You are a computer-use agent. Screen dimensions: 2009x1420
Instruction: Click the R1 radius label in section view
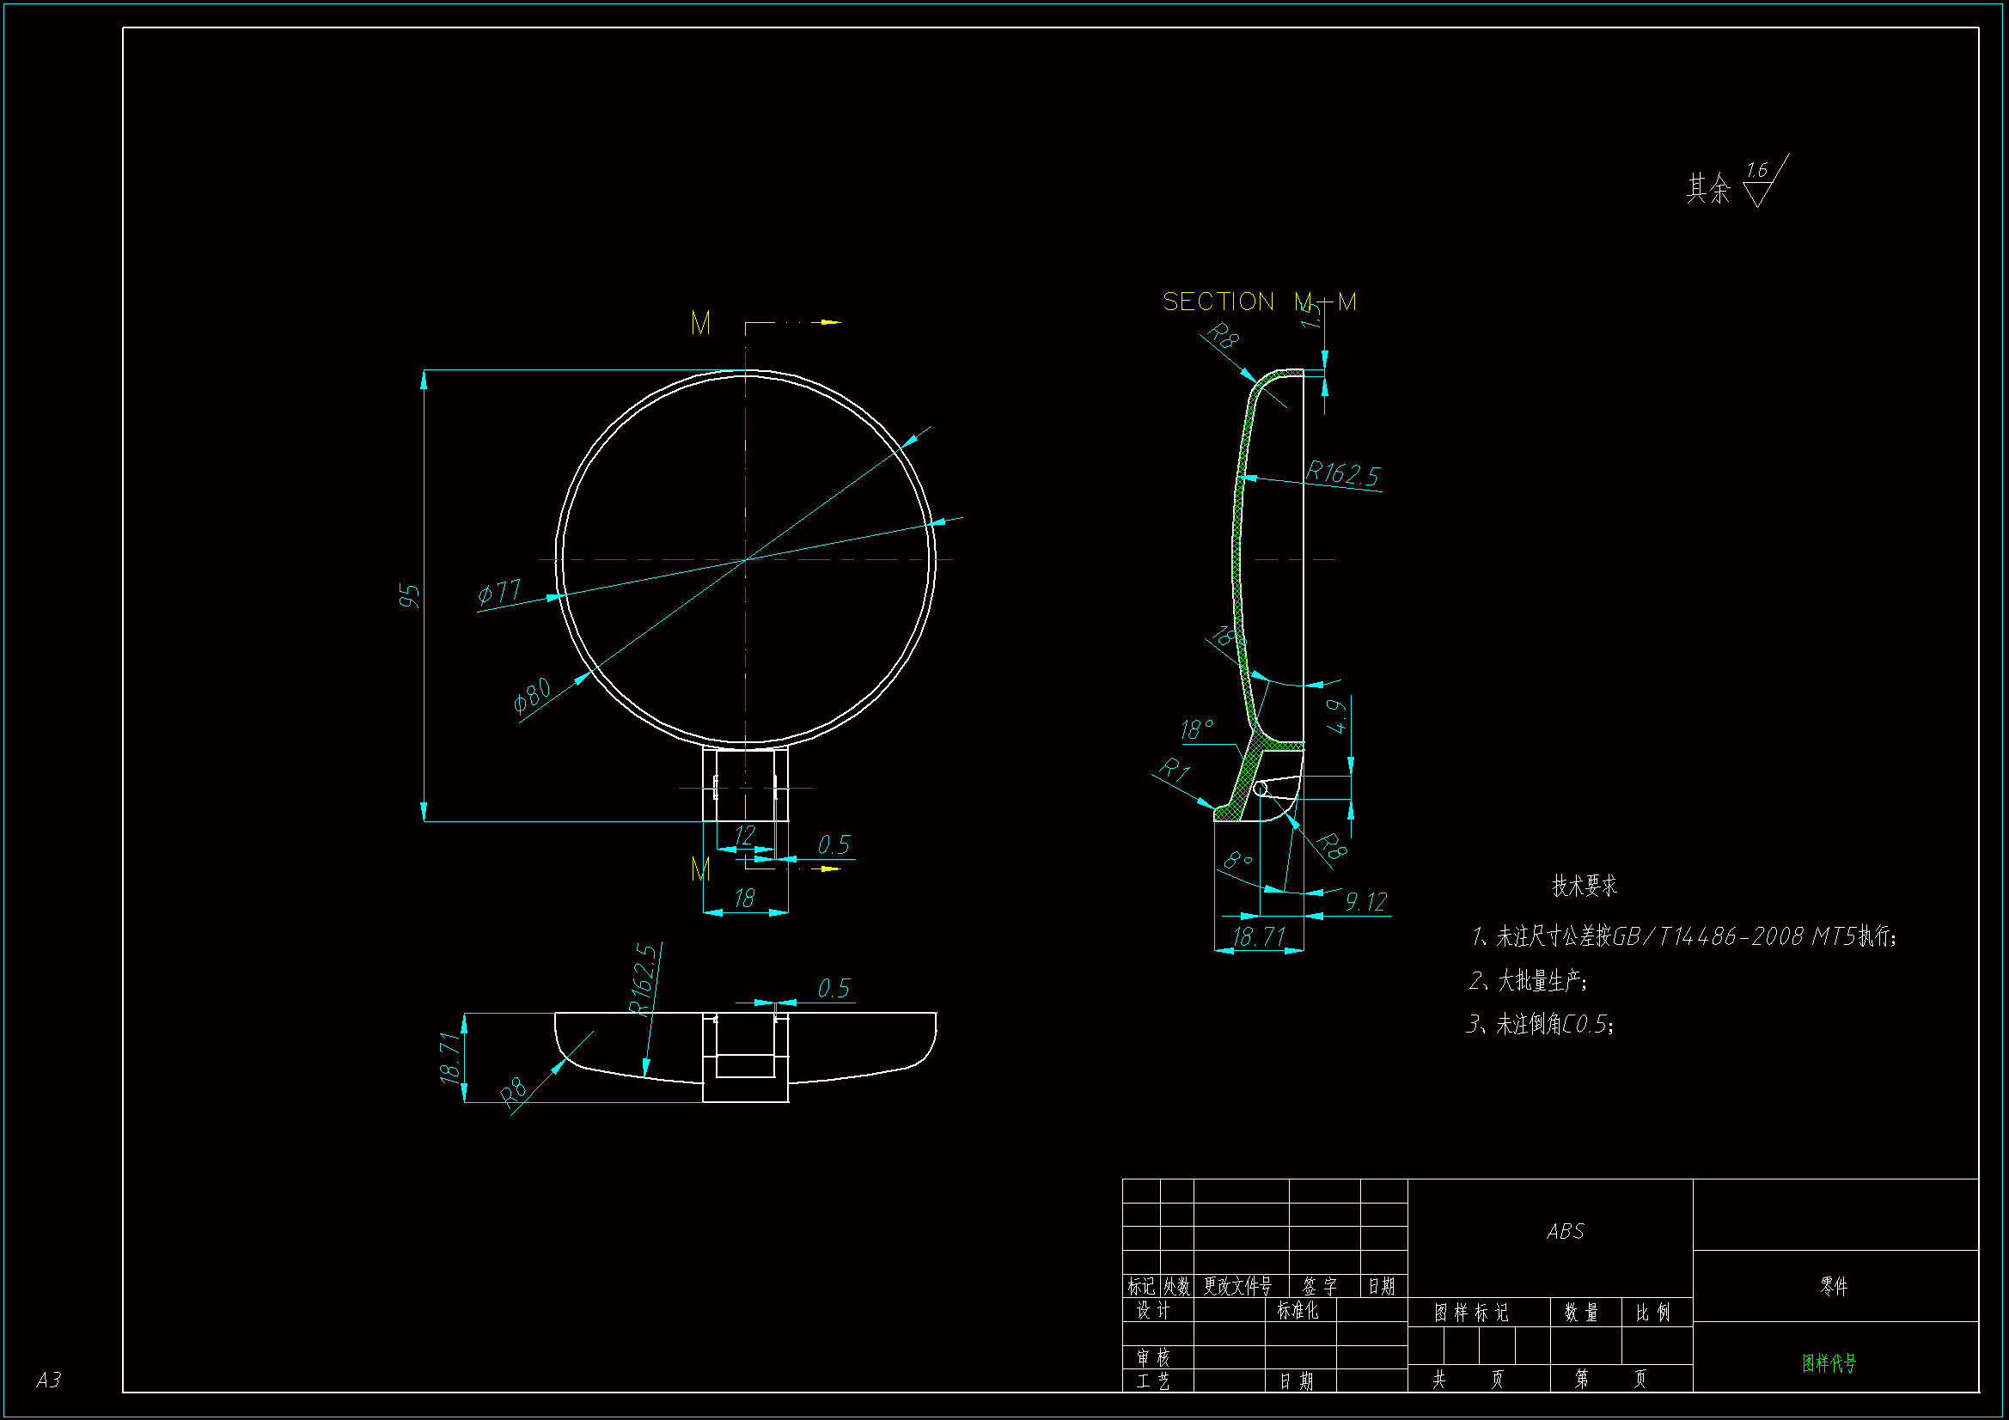pos(1175,770)
